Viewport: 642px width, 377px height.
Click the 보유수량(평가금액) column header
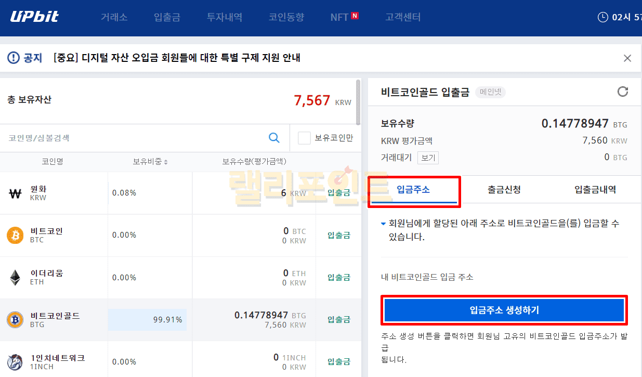(254, 162)
